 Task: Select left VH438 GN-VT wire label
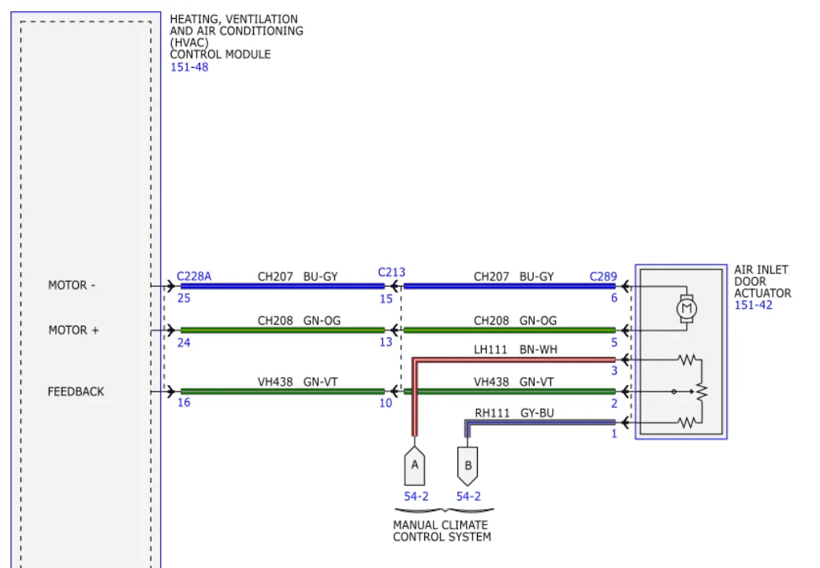(297, 382)
